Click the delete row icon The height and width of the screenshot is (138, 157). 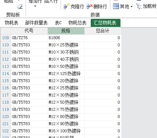pos(90,6)
